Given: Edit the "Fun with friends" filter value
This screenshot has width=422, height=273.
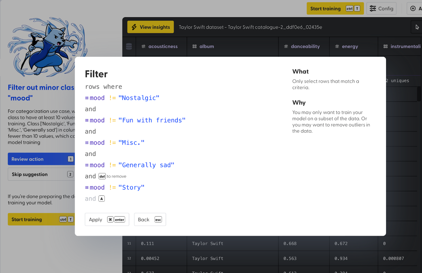Looking at the screenshot, I should [x=152, y=120].
